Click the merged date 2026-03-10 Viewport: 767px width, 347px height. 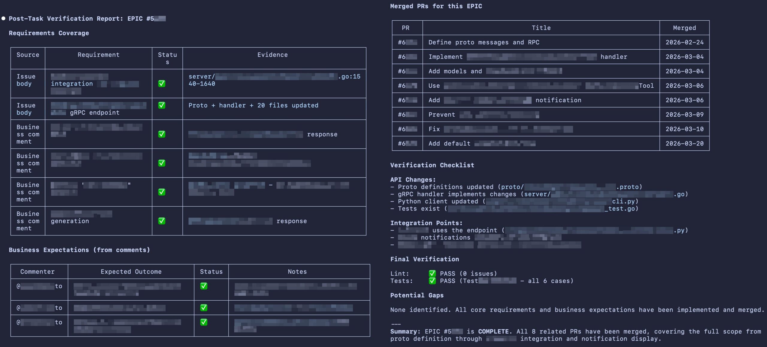(x=684, y=129)
